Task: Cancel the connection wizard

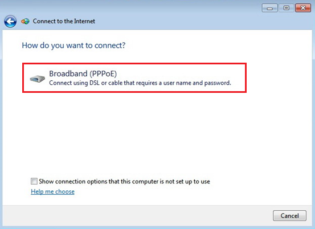Action: (289, 215)
